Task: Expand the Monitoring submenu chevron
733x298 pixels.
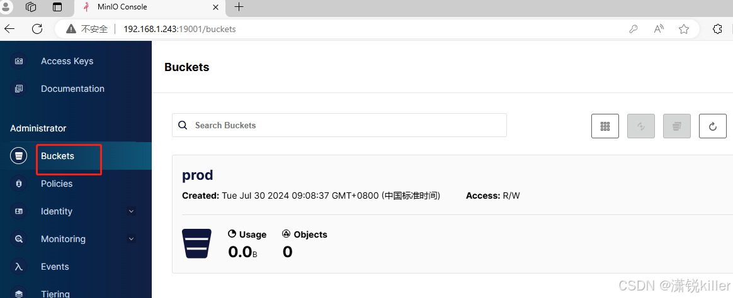Action: [131, 239]
